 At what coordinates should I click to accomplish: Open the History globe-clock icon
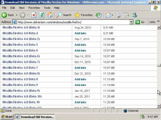[98, 15]
